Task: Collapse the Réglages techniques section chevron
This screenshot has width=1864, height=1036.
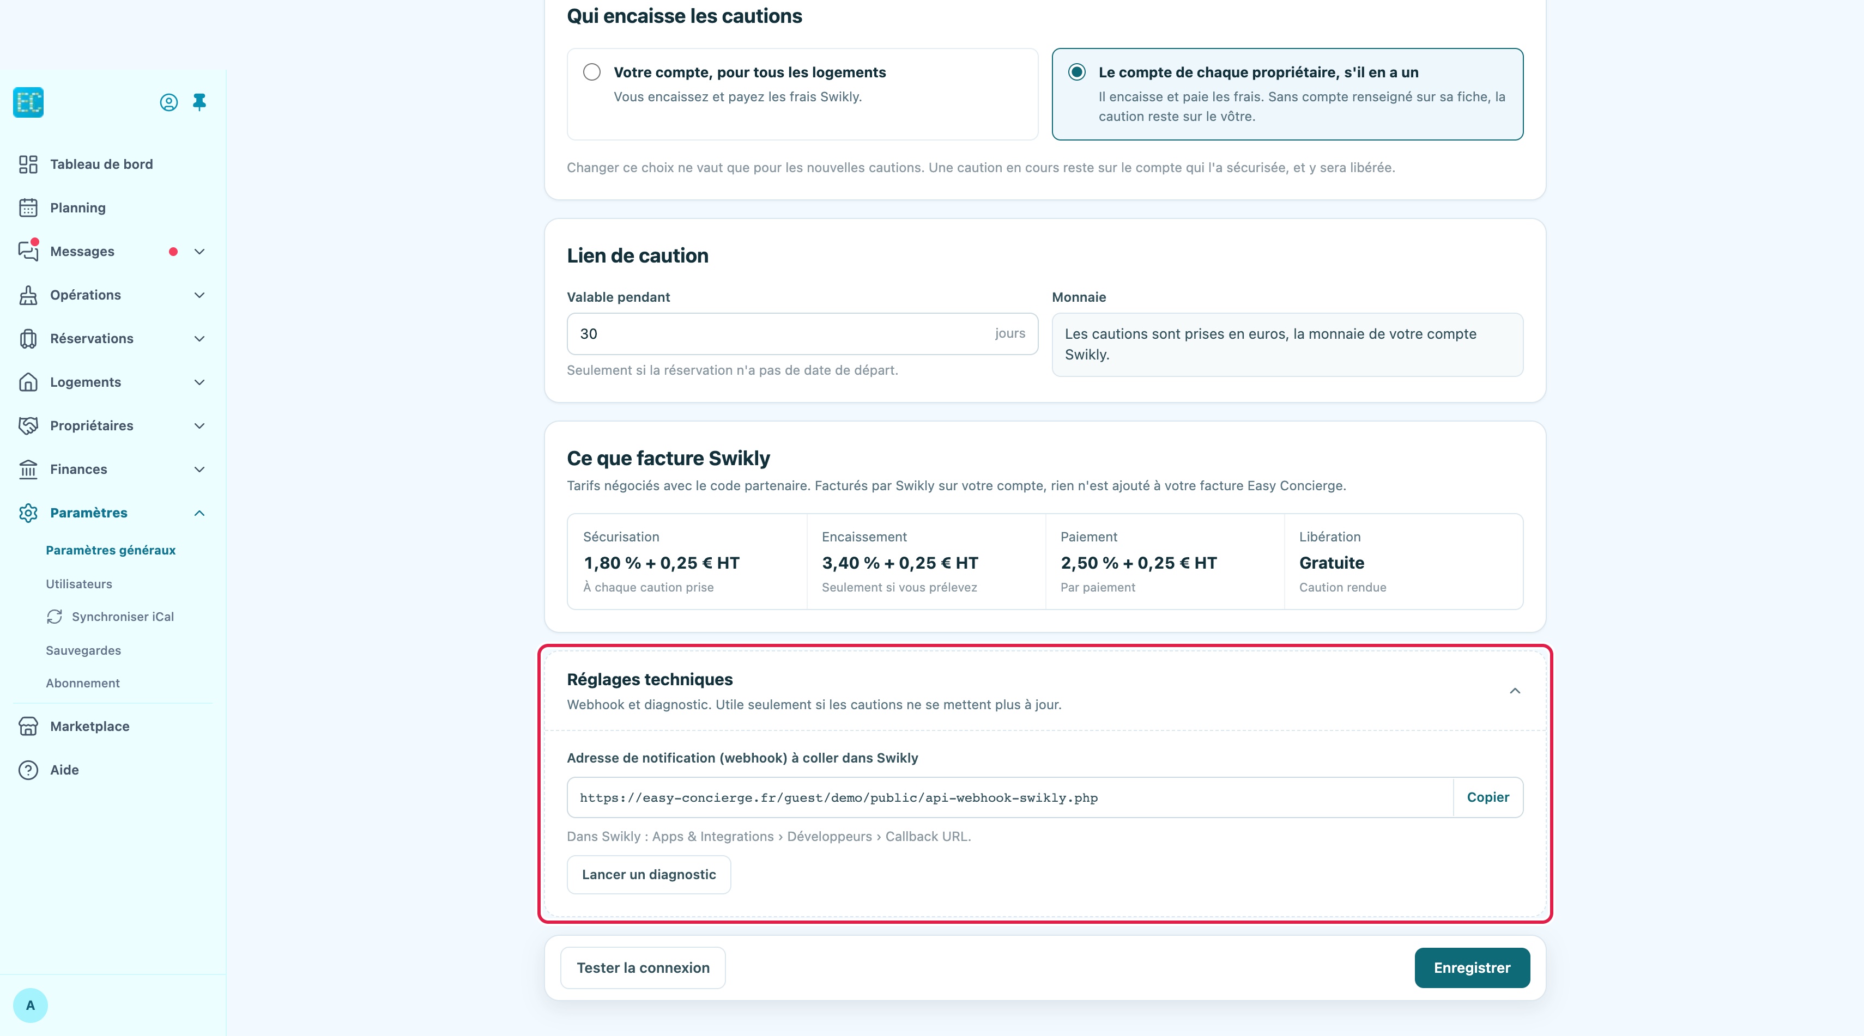Action: [1515, 691]
